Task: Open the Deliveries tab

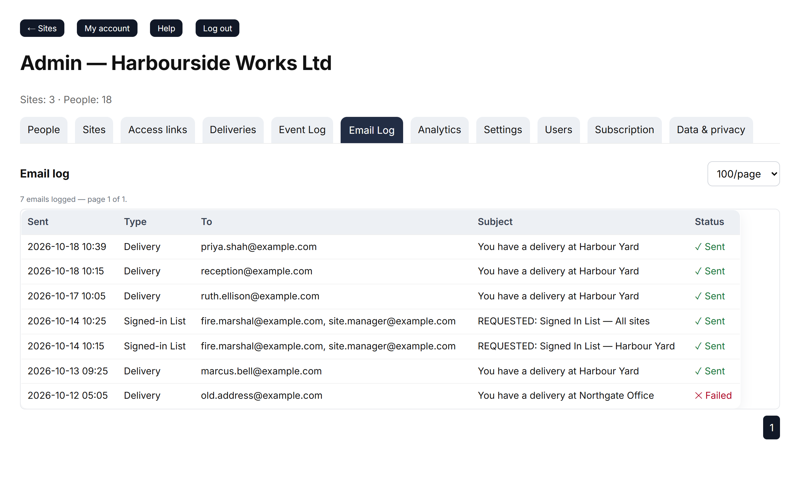Action: (x=233, y=130)
